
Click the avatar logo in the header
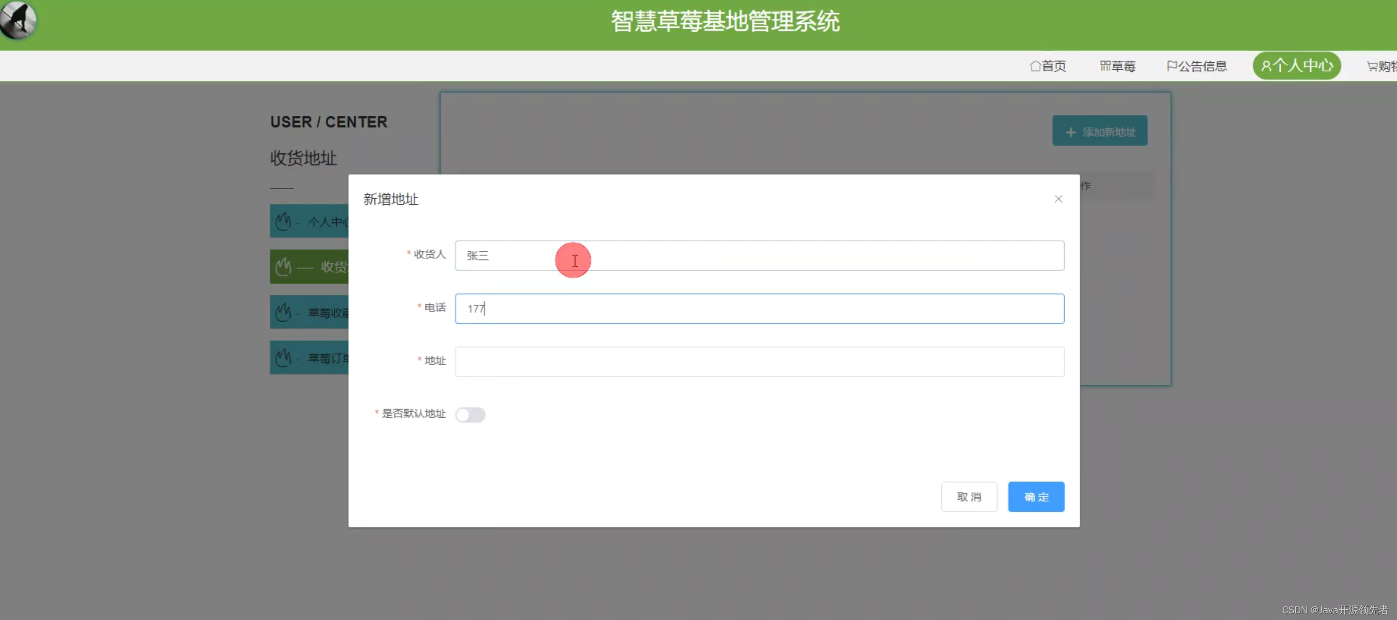coord(18,20)
